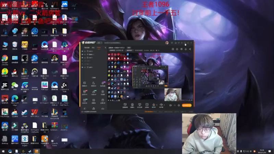Open the bell notification icon above the preview
Screen dimensions: 274x154
[186, 49]
